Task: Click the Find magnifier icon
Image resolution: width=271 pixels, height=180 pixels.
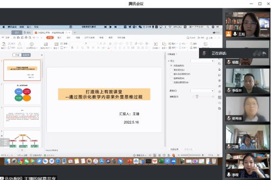Action: [x=191, y=44]
